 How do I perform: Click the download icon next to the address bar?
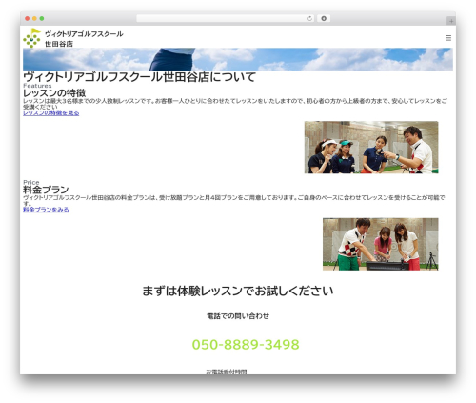click(x=324, y=18)
